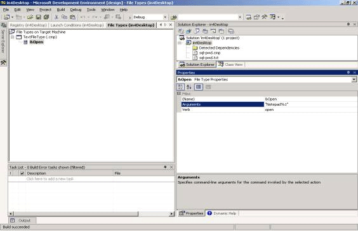Click the Cut toolbar icon
Screen dimensions: 358x231
56,17
